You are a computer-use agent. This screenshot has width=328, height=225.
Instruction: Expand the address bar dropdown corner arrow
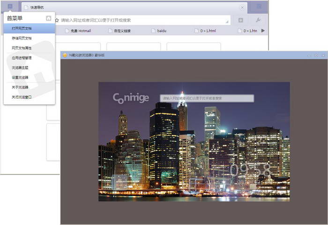click(227, 22)
